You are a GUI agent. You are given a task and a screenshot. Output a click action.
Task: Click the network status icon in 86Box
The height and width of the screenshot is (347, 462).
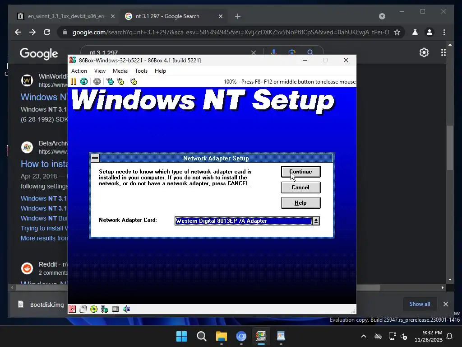coord(105,309)
